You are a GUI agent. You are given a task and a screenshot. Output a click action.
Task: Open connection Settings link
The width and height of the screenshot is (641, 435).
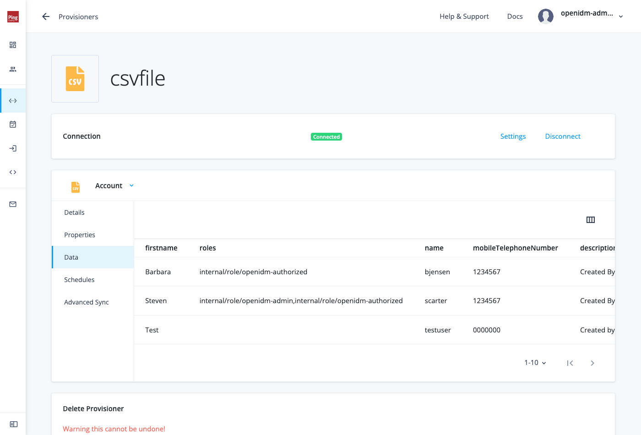(x=513, y=136)
